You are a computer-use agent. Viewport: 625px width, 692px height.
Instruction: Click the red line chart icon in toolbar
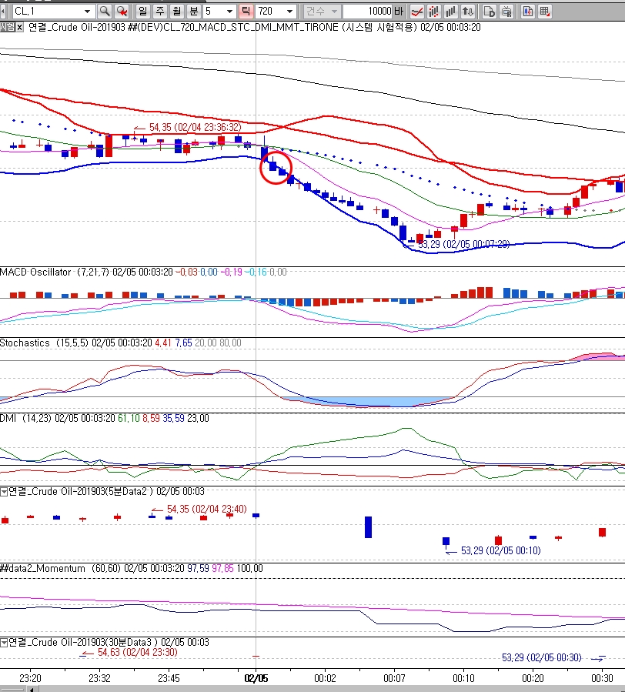(x=416, y=12)
